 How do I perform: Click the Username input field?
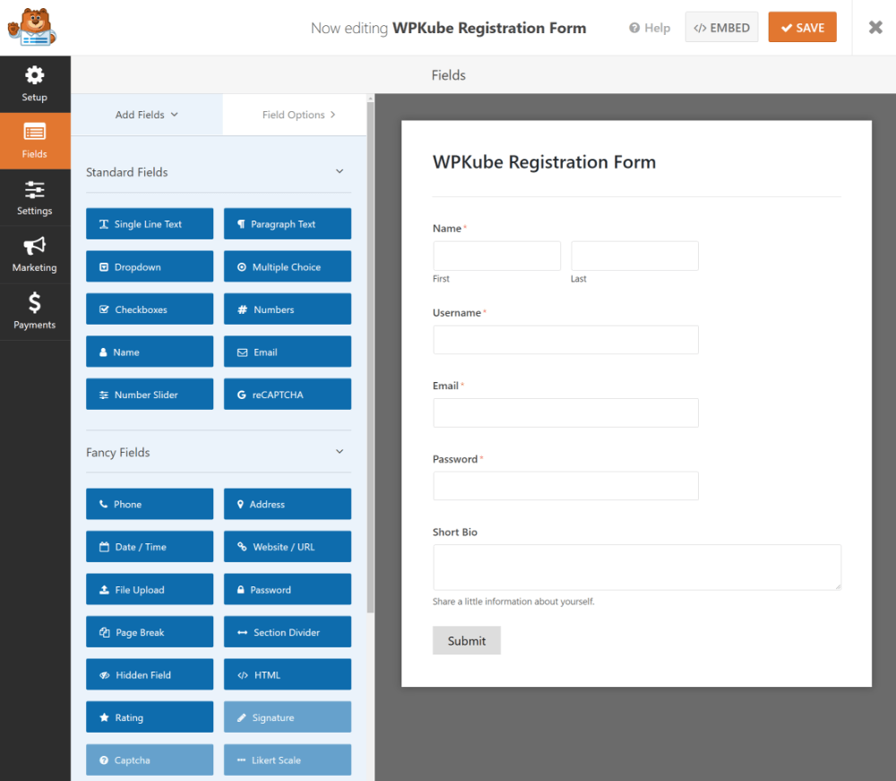[565, 340]
